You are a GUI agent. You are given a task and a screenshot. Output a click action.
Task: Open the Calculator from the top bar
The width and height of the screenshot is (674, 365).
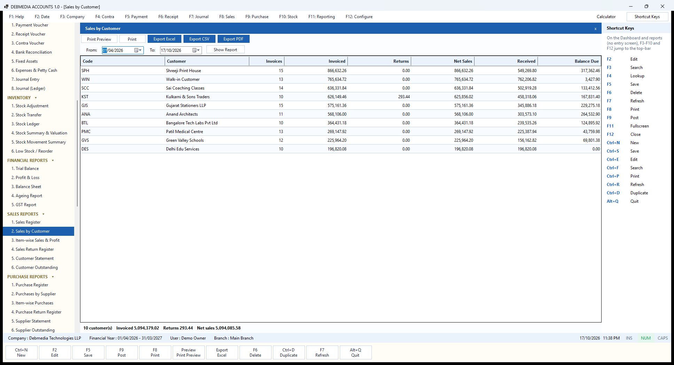pos(606,17)
